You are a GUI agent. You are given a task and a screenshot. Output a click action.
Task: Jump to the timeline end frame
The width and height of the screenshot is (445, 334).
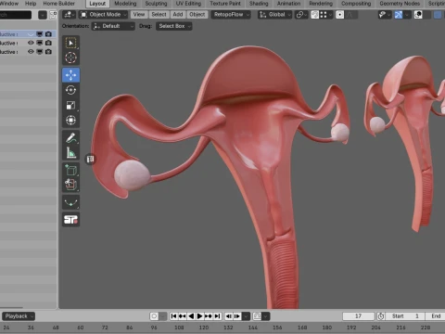coord(218,316)
